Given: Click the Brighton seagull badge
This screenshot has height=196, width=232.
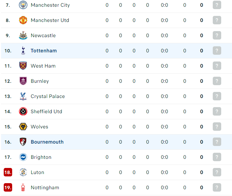Looking at the screenshot, I should (23, 157).
